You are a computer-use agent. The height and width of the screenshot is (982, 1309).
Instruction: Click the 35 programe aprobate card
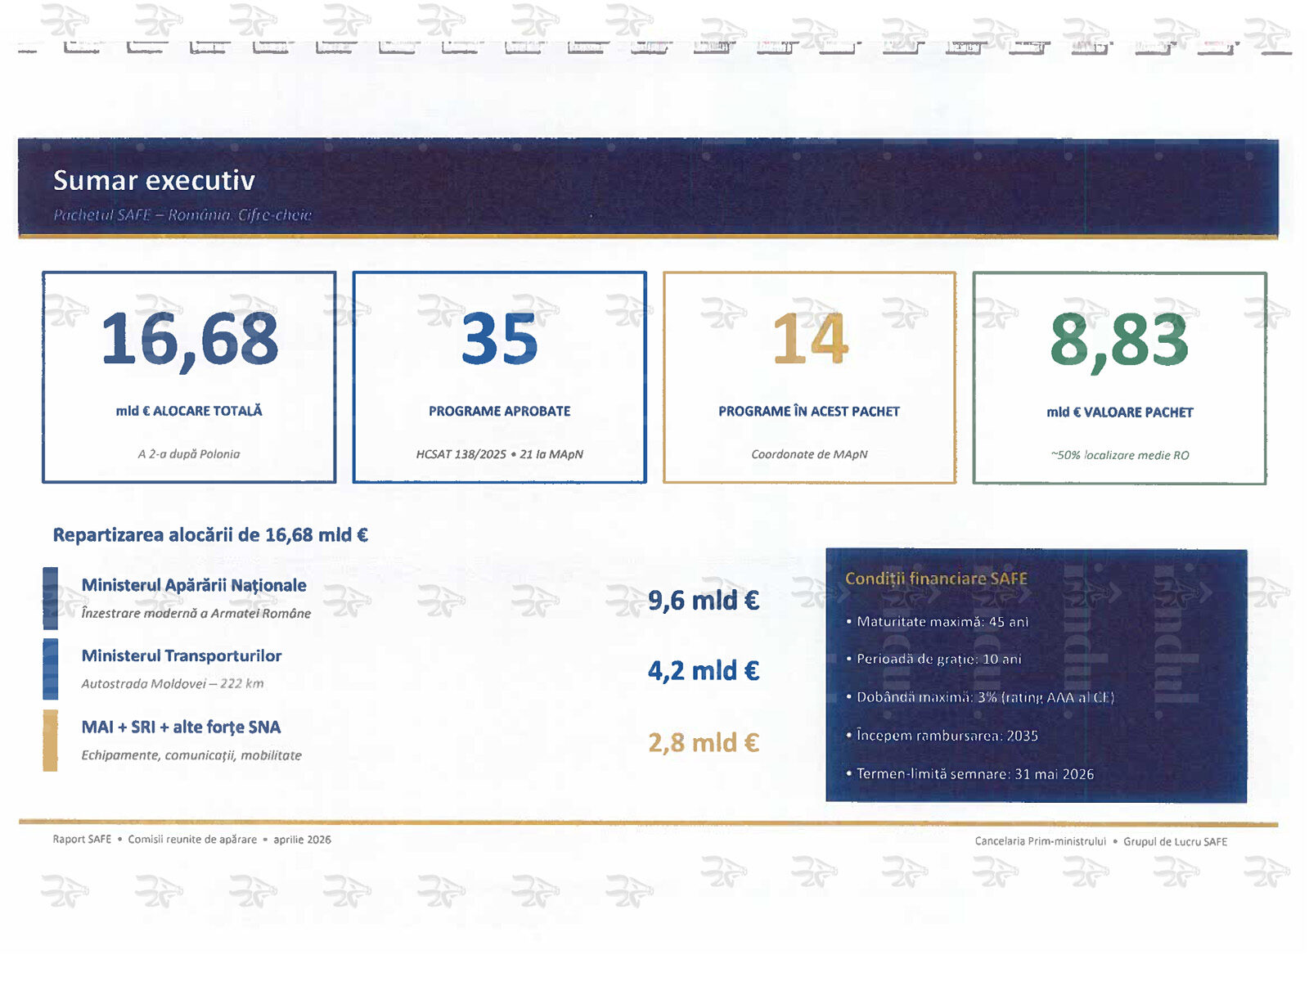(x=499, y=377)
